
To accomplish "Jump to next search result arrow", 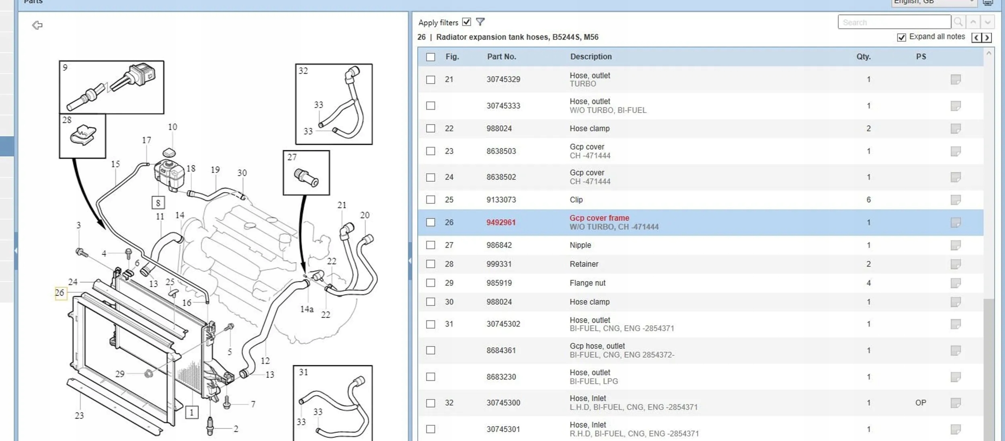I will [x=987, y=22].
